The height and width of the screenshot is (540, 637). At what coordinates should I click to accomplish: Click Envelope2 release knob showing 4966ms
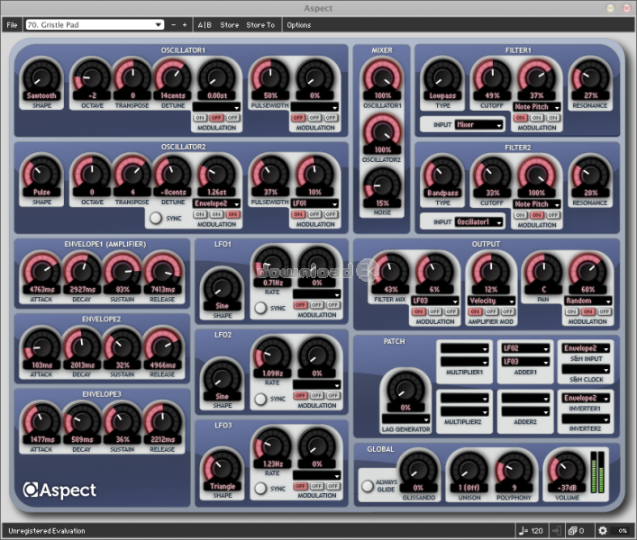pos(163,347)
